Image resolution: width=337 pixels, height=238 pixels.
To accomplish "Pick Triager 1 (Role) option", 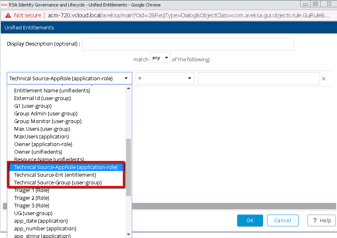I will click(32, 190).
